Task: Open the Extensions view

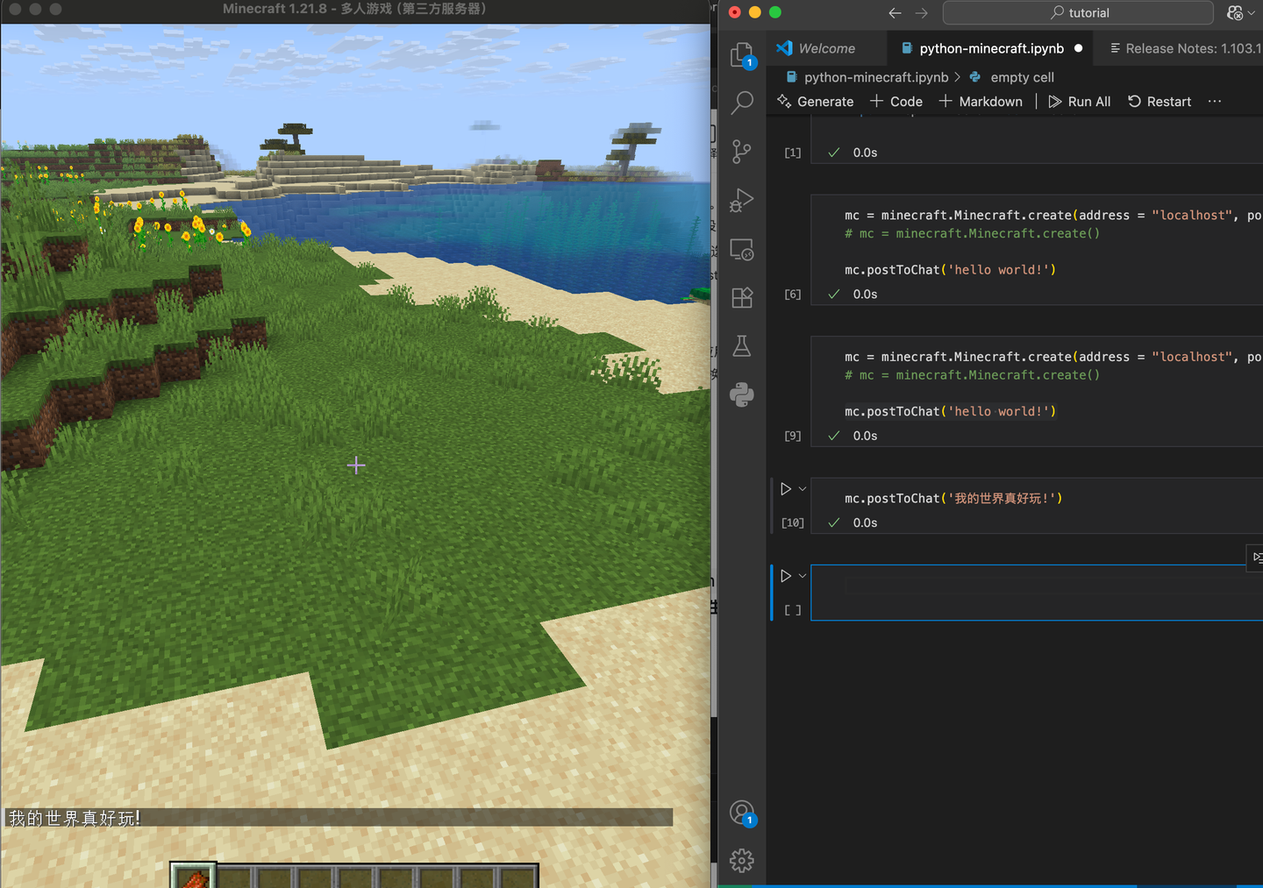Action: pyautogui.click(x=742, y=297)
